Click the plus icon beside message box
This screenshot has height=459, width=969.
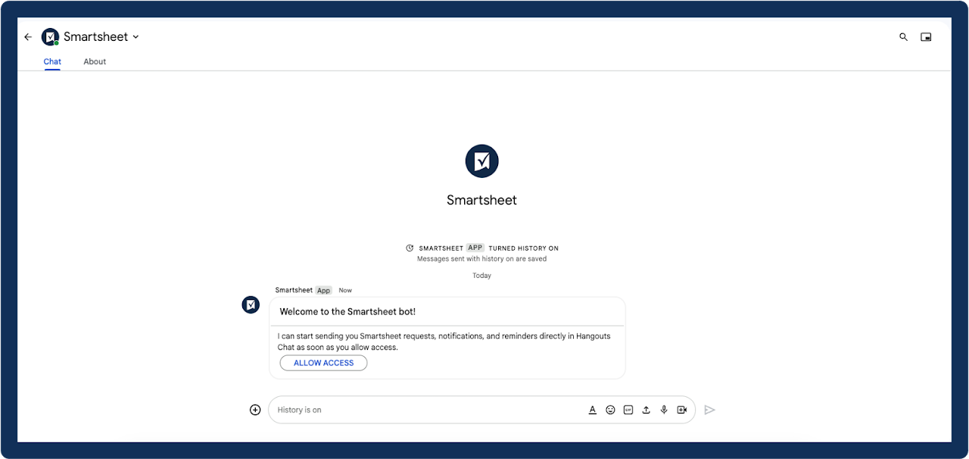255,410
